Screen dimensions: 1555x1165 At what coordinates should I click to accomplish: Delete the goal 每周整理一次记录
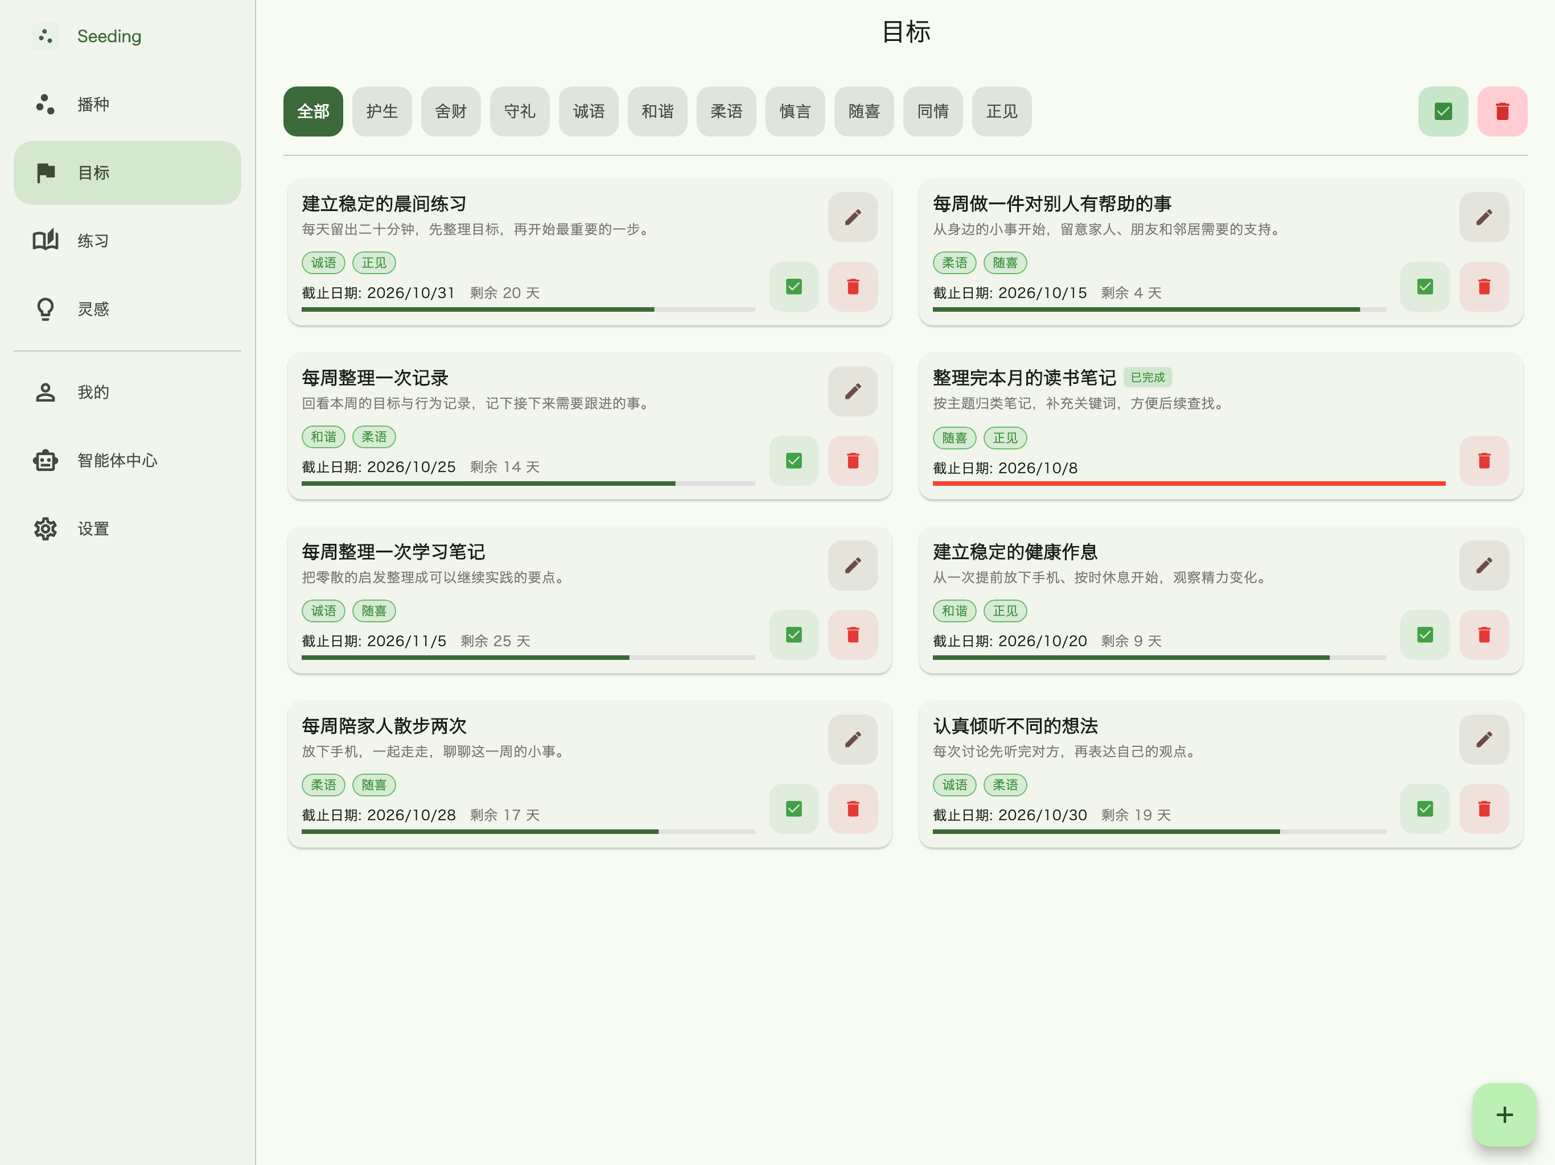[x=852, y=461]
